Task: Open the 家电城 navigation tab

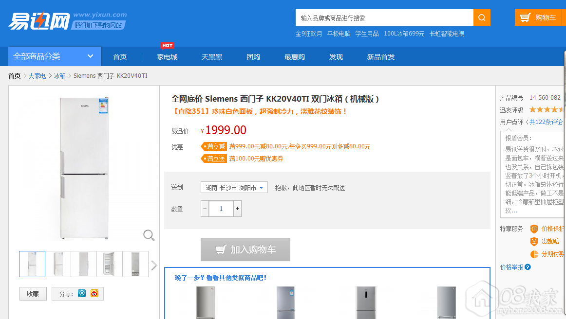Action: click(x=167, y=57)
